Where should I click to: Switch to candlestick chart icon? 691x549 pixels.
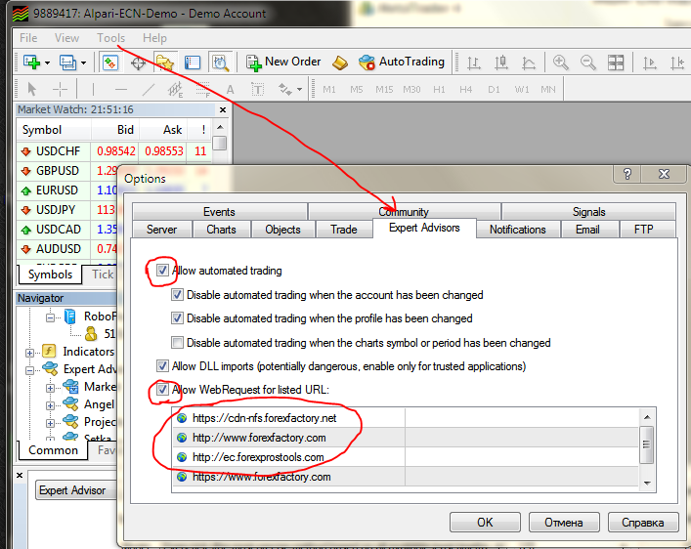point(501,63)
